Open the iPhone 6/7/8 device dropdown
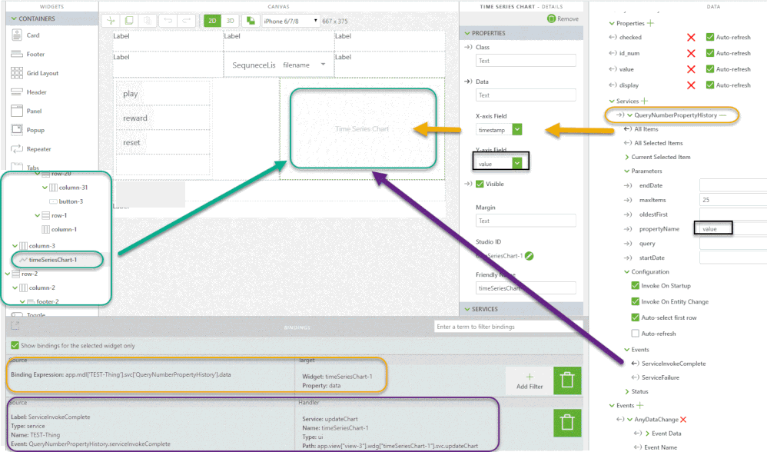This screenshot has height=452, width=767. [291, 21]
